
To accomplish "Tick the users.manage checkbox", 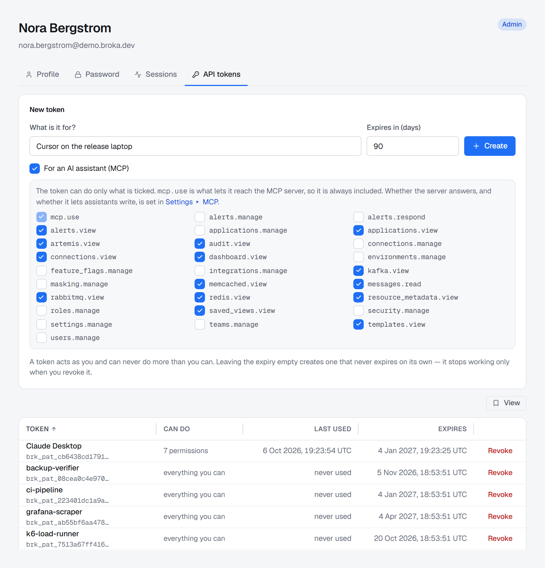I will (42, 338).
